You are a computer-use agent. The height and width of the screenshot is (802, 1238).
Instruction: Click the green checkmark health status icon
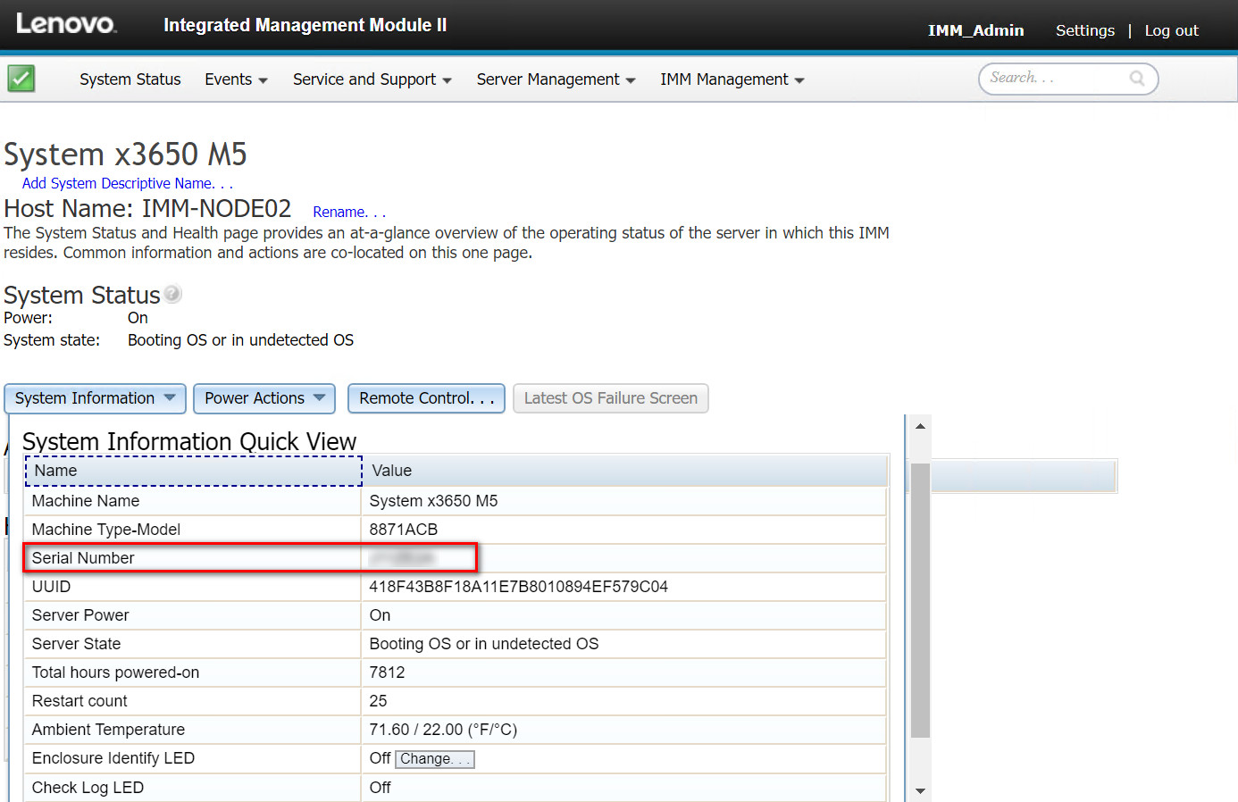point(21,79)
